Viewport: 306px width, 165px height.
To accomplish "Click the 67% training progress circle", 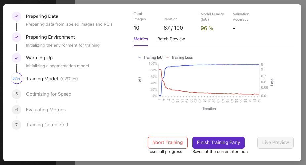I will coord(16,79).
